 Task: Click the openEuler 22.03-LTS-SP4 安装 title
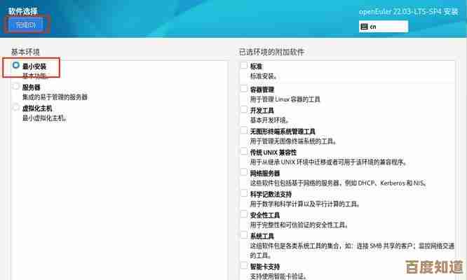[408, 12]
